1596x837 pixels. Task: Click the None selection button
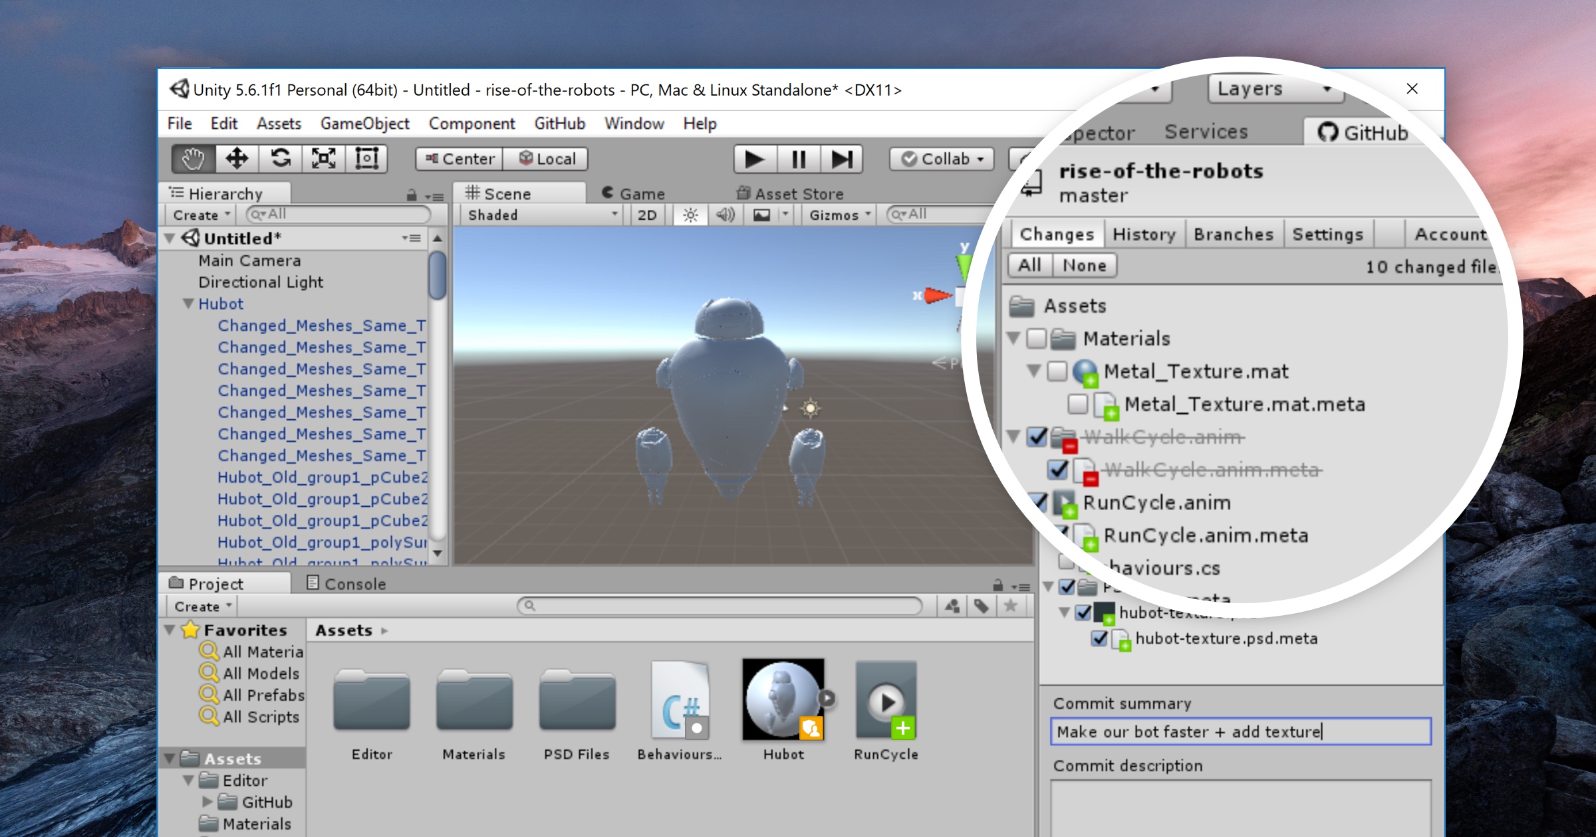pos(1084,266)
